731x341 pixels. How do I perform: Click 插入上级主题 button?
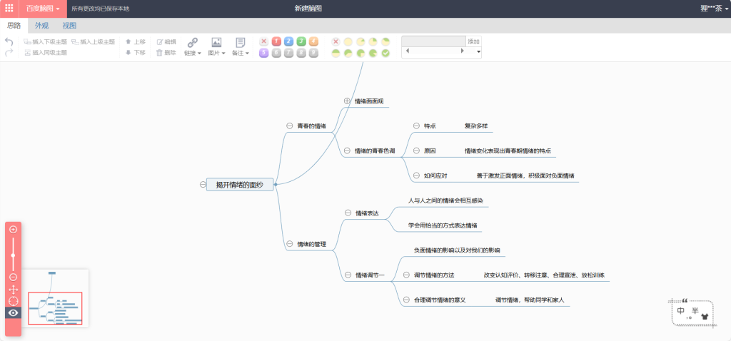93,41
